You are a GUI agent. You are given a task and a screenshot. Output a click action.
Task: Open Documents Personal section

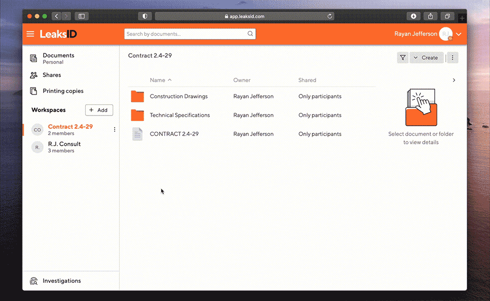pyautogui.click(x=58, y=58)
